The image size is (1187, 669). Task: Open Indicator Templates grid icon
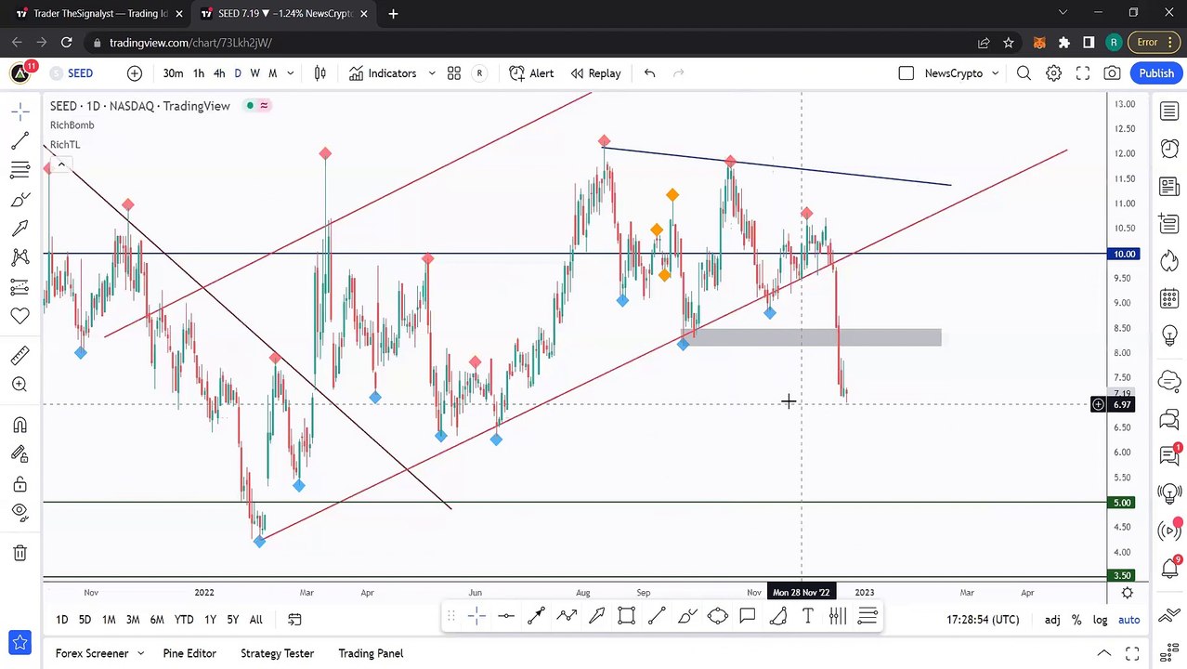[x=454, y=73]
